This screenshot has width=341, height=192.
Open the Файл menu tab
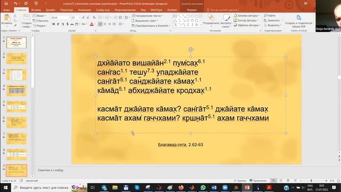point(7,10)
